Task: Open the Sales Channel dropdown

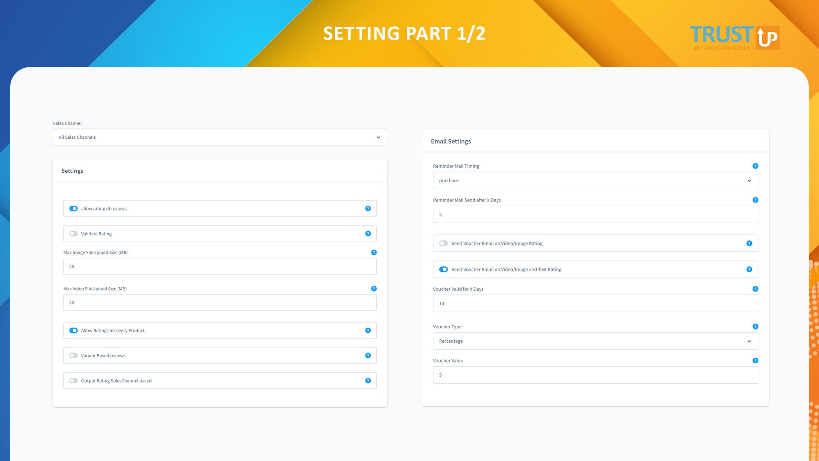Action: point(220,137)
